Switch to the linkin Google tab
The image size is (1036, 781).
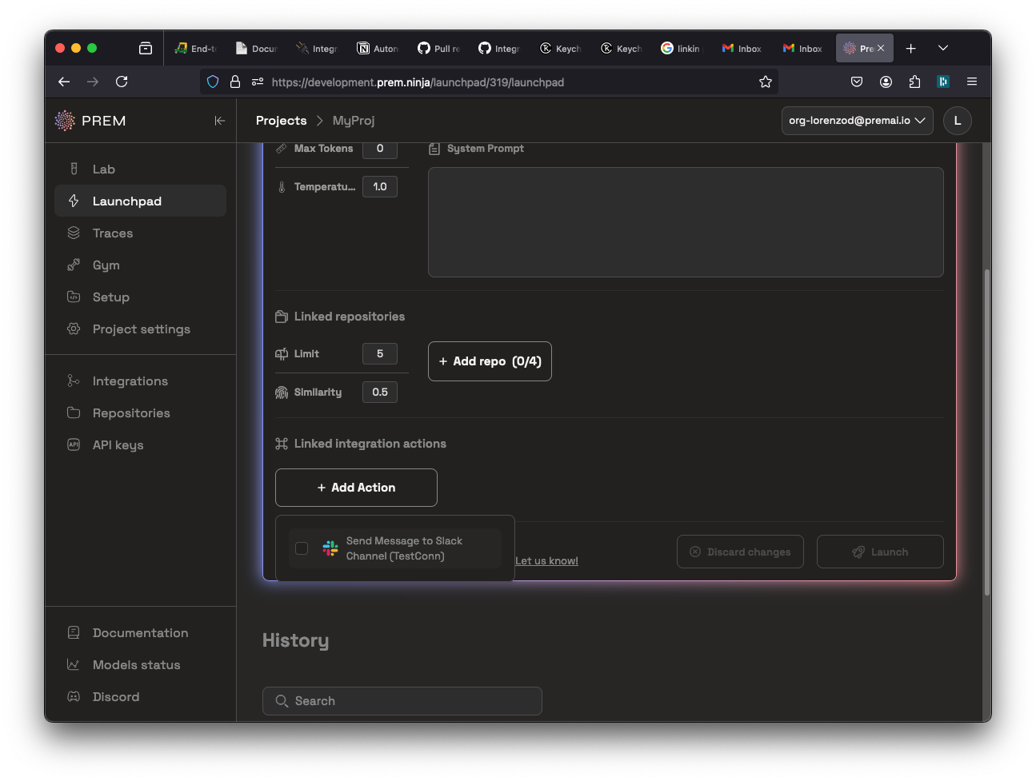[x=682, y=49]
